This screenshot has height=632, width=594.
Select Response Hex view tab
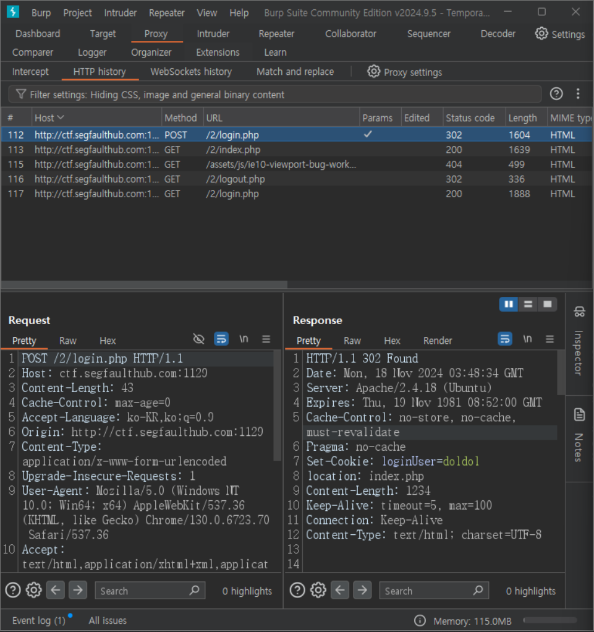[x=392, y=341]
